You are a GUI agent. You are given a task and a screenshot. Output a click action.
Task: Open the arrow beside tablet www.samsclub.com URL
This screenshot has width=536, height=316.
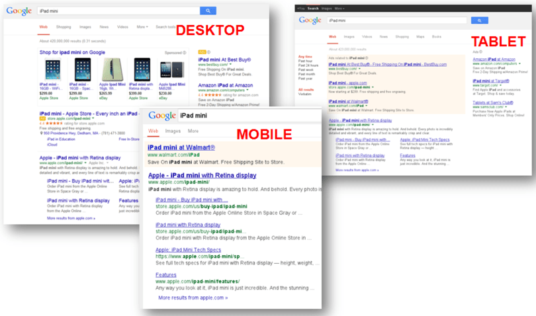[x=506, y=107]
